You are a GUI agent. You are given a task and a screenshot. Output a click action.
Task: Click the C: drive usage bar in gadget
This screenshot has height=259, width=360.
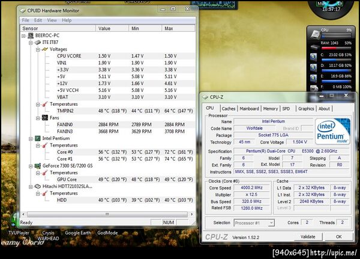(x=336, y=60)
